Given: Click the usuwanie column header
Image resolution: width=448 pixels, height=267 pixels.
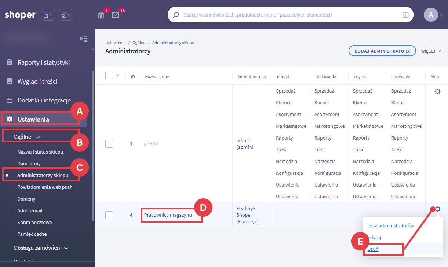Looking at the screenshot, I should tap(401, 77).
